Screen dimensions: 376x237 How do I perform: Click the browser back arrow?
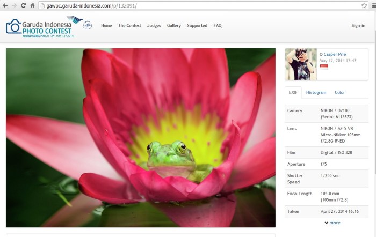click(5, 5)
